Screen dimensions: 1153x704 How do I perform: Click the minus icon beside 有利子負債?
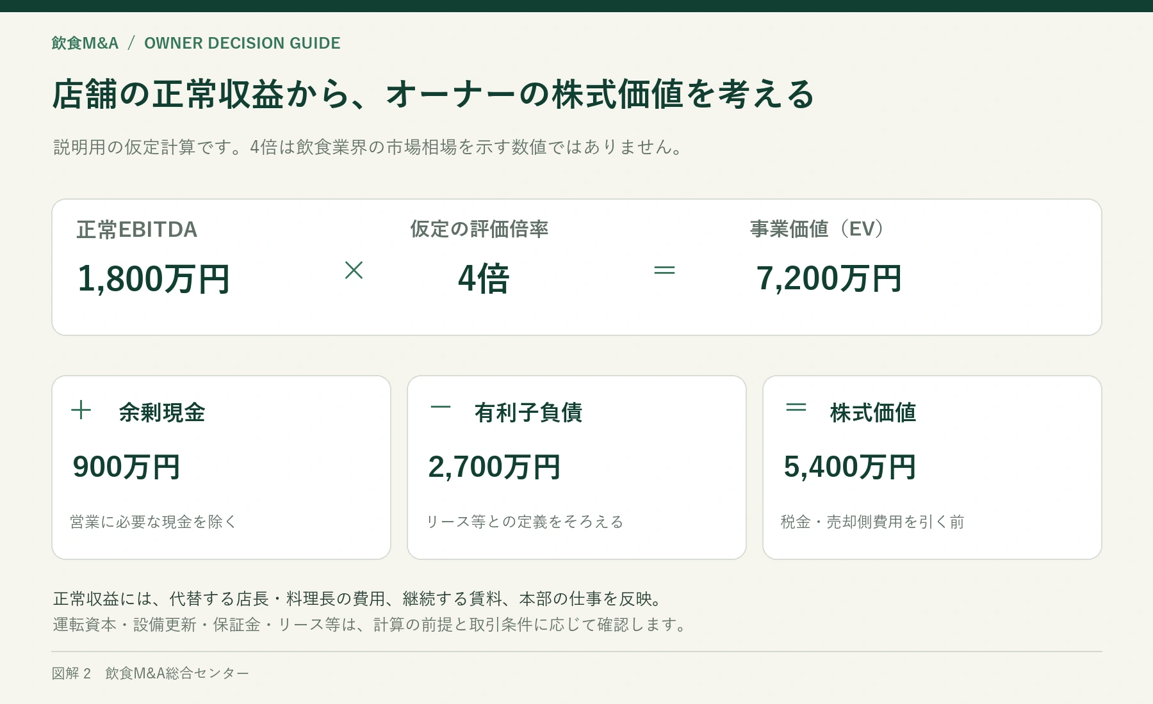click(x=441, y=407)
